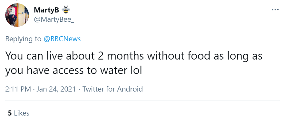Click the 2:11 PM timestamp
This screenshot has height=121, width=284.
[18, 89]
